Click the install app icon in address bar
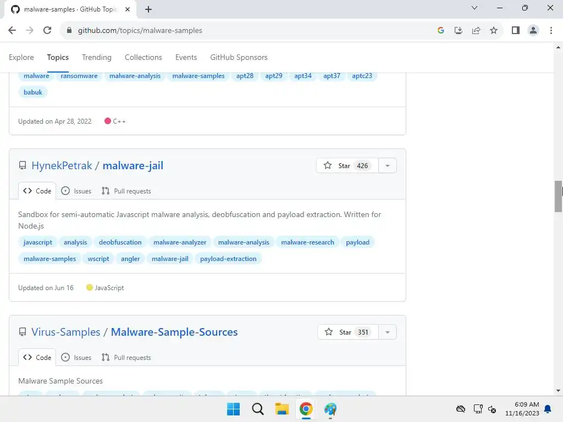The height and width of the screenshot is (422, 563). (x=459, y=31)
